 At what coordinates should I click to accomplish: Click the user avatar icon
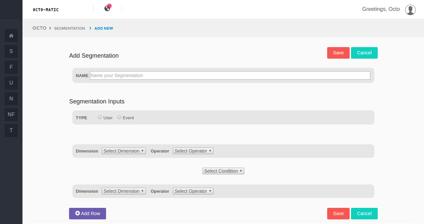pos(410,10)
